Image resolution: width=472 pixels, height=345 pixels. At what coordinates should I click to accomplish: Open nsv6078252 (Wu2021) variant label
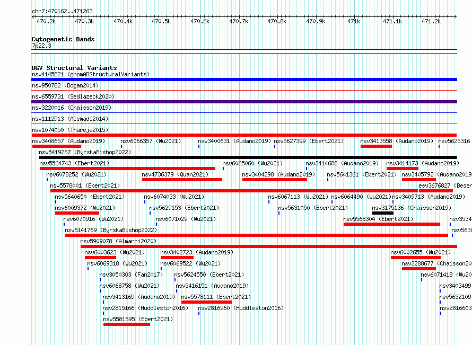point(76,174)
